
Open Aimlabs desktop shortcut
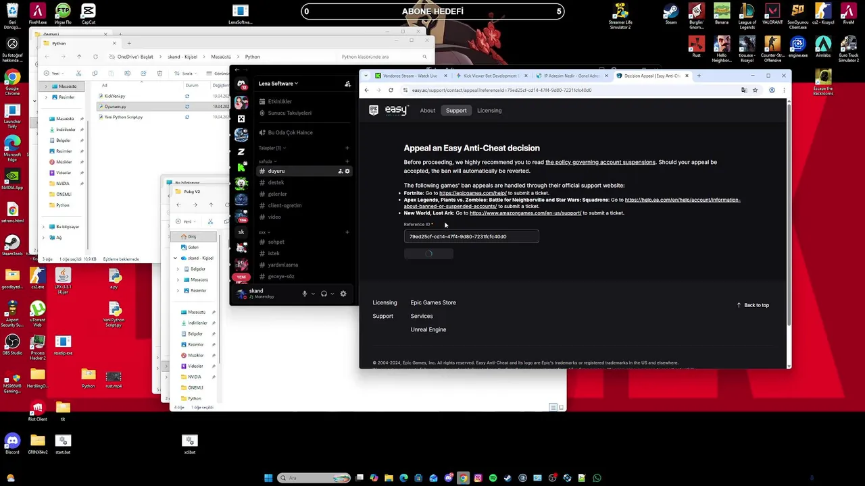pyautogui.click(x=823, y=47)
